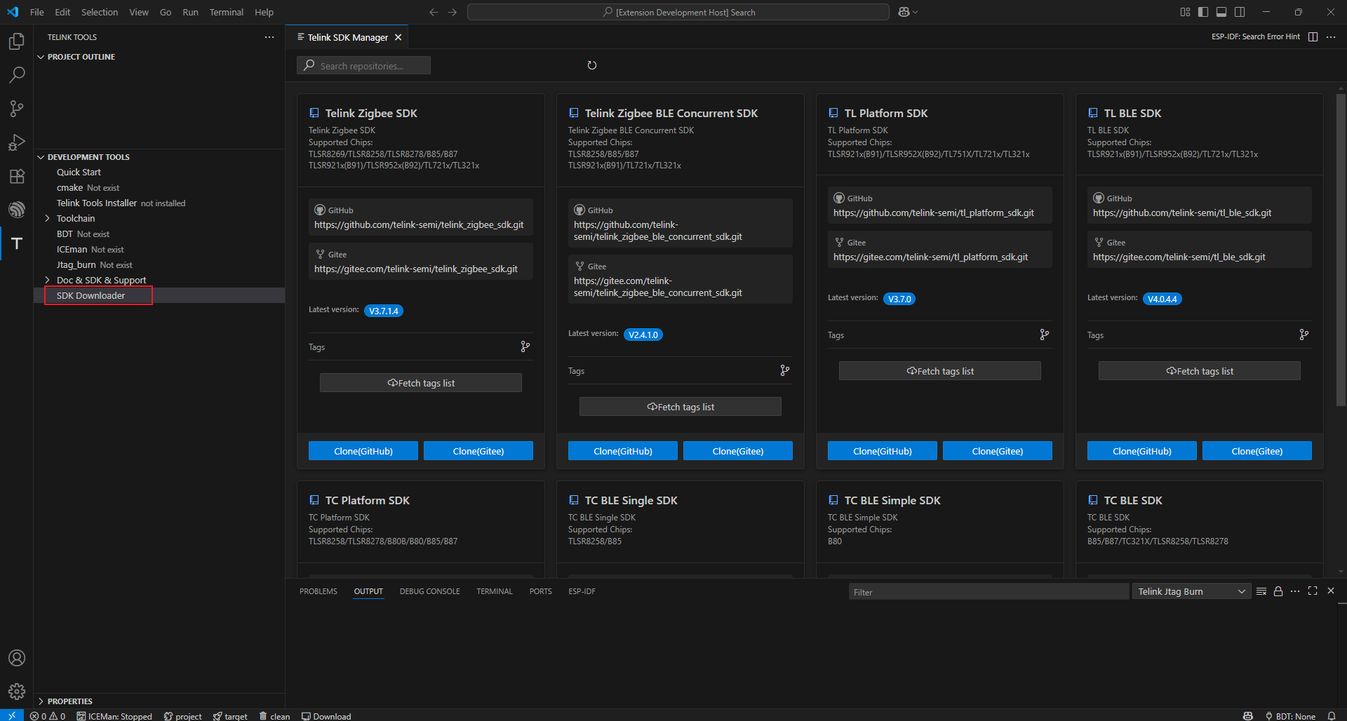Viewport: 1347px width, 721px height.
Task: Open the Telink Tools view in the Activity Bar
Action: click(17, 243)
